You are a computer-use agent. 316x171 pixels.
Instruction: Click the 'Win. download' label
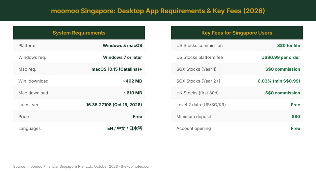34,81
